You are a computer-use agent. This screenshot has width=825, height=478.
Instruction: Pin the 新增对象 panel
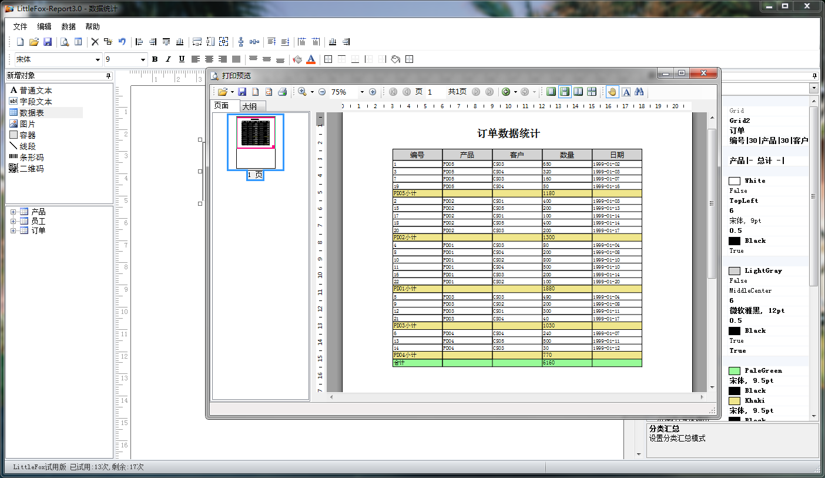coord(108,76)
